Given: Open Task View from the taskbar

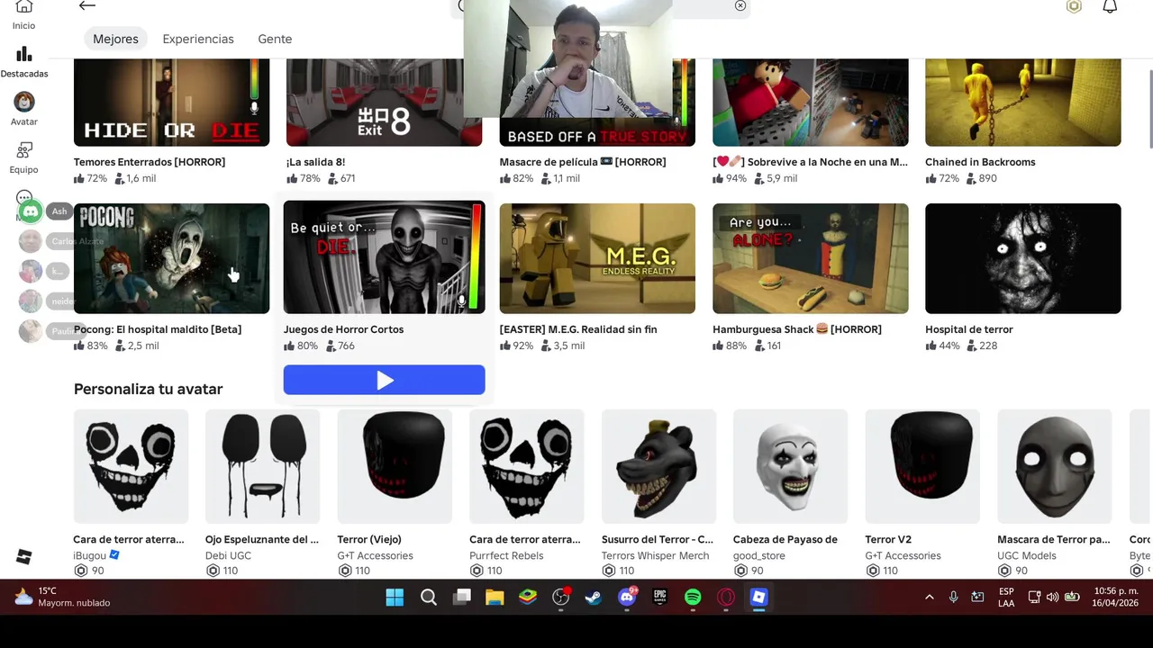Looking at the screenshot, I should coord(462,597).
